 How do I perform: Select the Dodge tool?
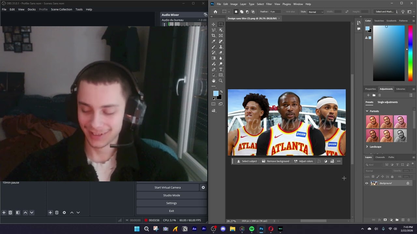click(x=221, y=64)
